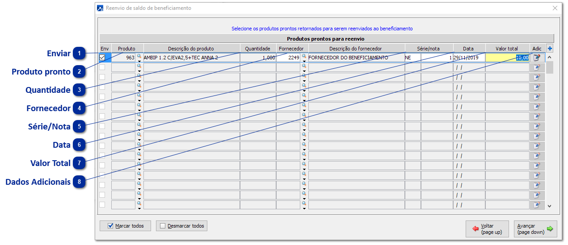The height and width of the screenshot is (245, 568).
Task: Click the product code field 963
Action: (123, 58)
